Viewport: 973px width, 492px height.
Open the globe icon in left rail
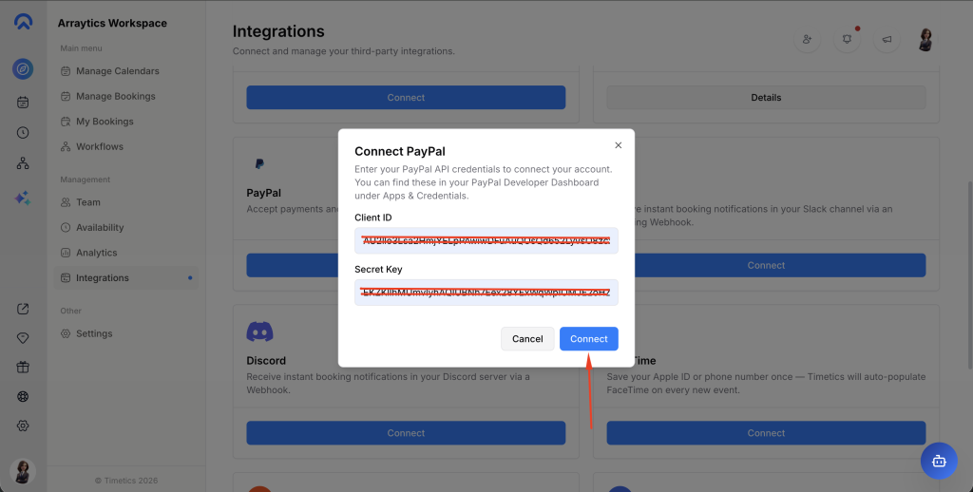click(23, 397)
